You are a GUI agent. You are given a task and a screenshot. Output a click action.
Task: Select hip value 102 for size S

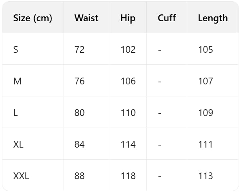coord(128,50)
